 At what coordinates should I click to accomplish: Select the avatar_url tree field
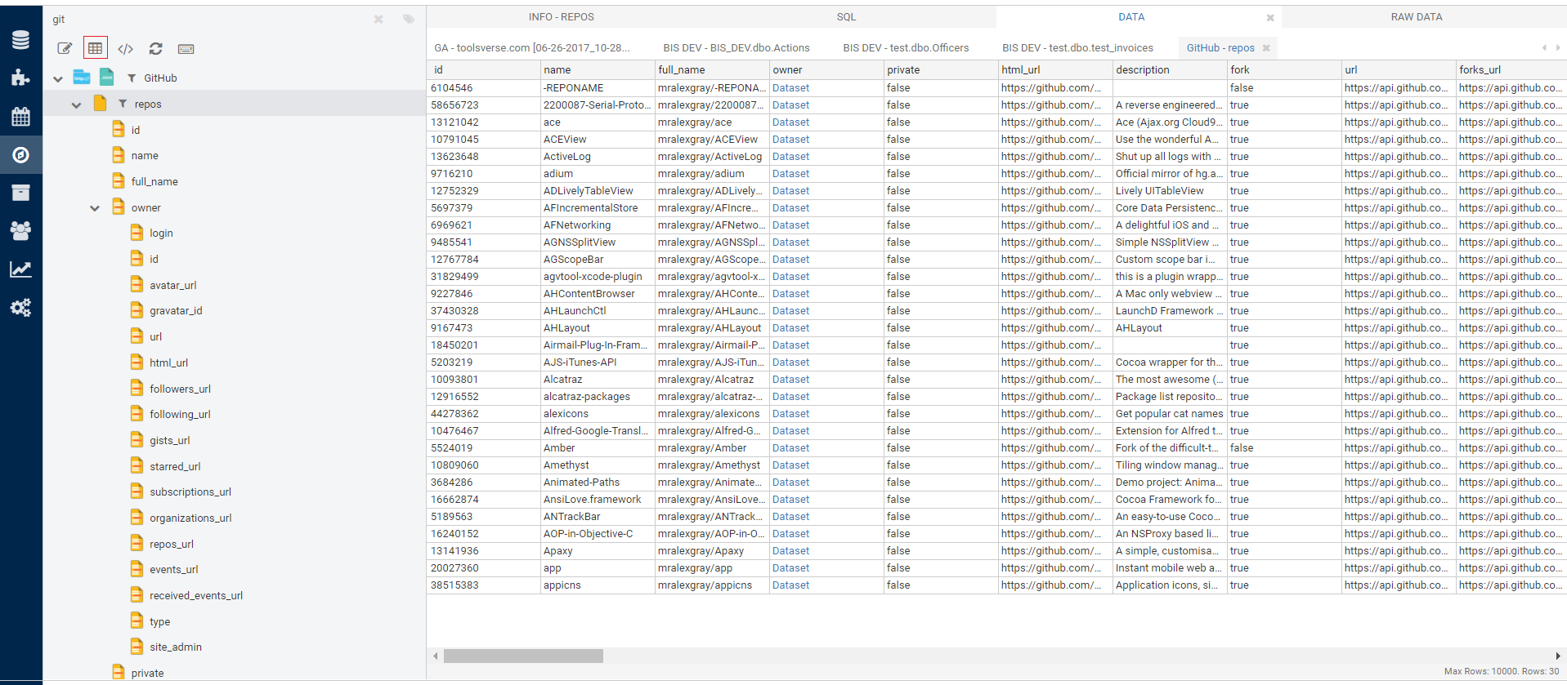tap(172, 286)
